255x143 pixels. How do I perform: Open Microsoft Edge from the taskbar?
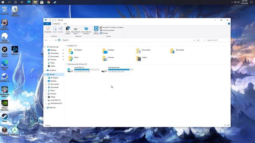tap(29, 2)
